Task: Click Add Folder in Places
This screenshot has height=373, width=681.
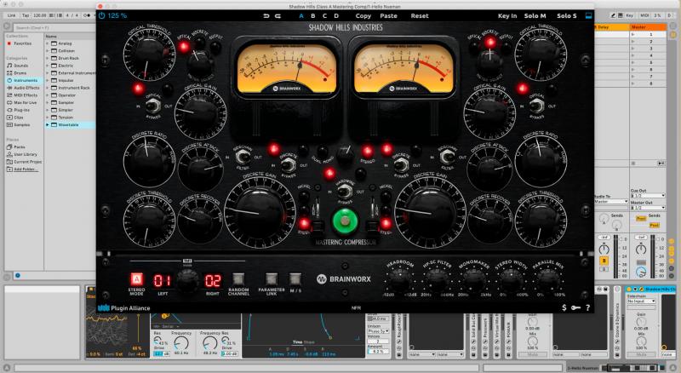Action: [22, 169]
